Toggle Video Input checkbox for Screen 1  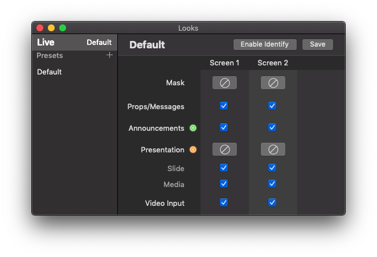[224, 202]
